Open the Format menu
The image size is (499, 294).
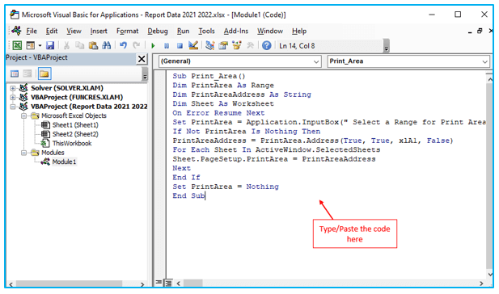click(x=127, y=31)
